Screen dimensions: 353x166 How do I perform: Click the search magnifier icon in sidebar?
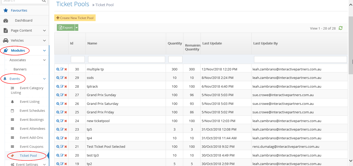pyautogui.click(x=44, y=1)
